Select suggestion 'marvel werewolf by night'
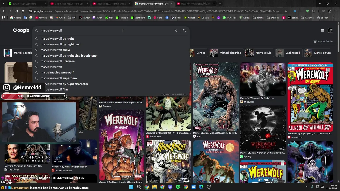 [x=111, y=39]
